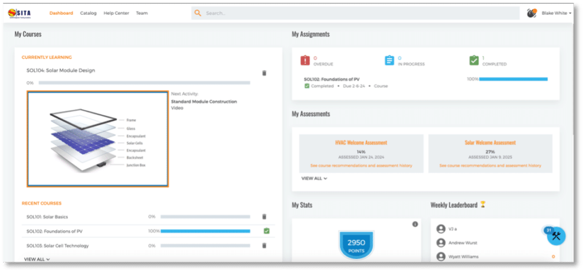Open Solar Welcome Assessment recommendations and history link

tap(490, 166)
